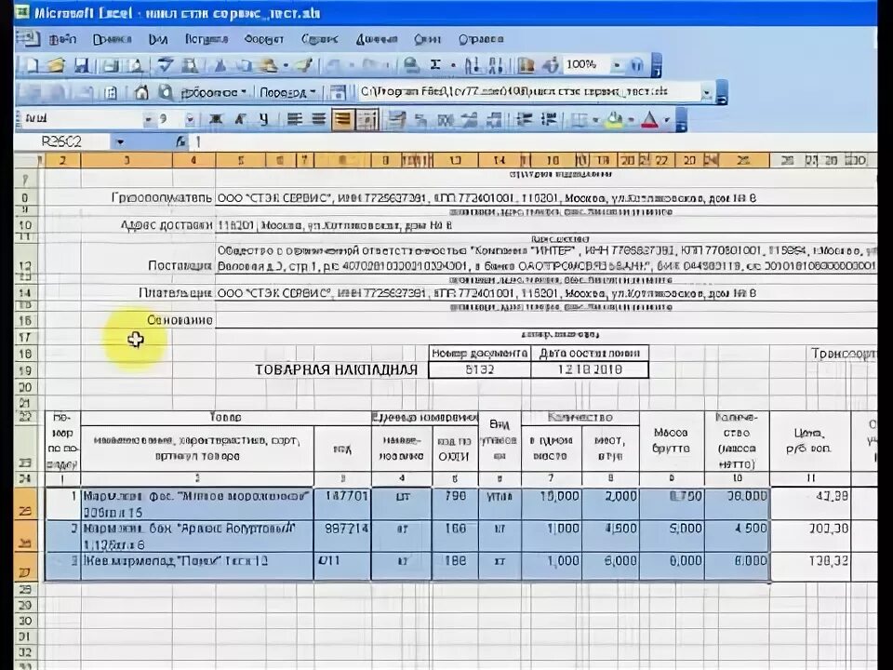
Task: Open the font name dropdown
Action: click(148, 120)
